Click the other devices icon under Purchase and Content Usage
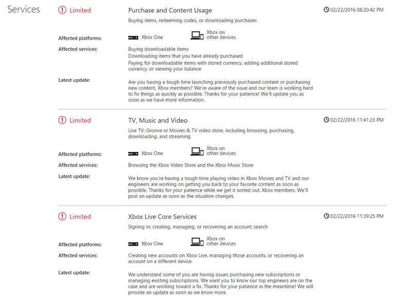Screen dimensions: 411x299 [197, 35]
